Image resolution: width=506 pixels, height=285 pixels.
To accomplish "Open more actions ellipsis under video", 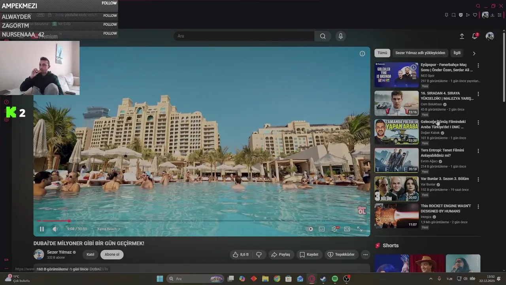I will [366, 255].
